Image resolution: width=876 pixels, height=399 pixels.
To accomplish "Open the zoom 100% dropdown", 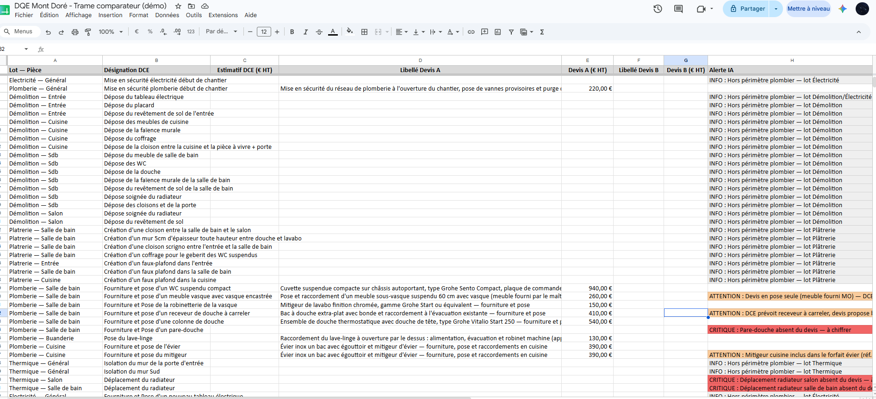I will [x=111, y=32].
